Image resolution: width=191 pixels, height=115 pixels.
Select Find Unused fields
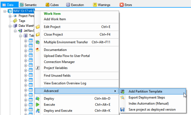click(77, 76)
